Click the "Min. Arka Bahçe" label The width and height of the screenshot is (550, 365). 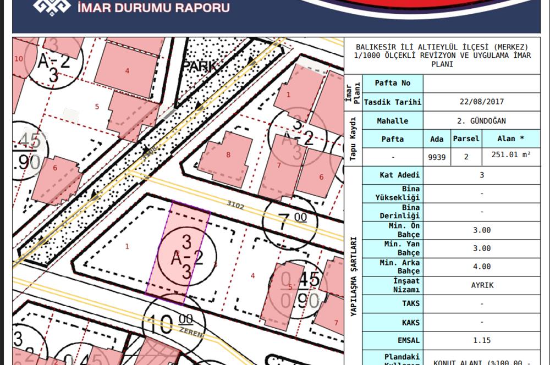399,267
